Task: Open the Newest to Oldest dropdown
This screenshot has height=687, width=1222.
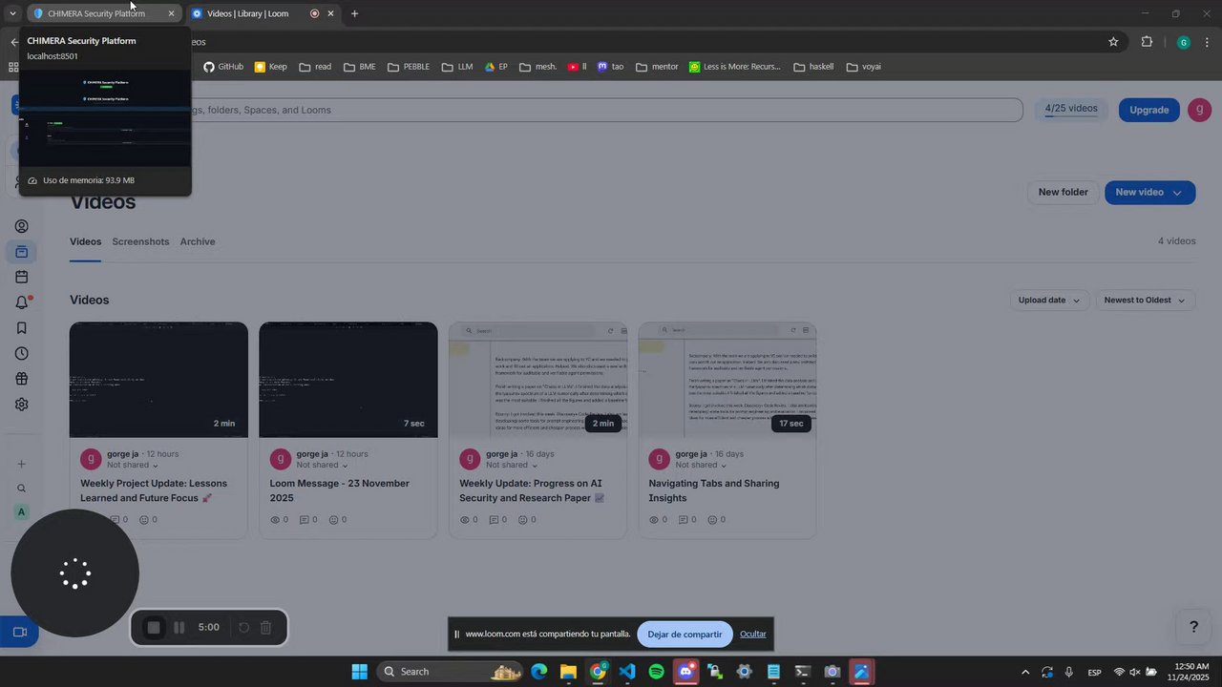Action: (x=1144, y=300)
